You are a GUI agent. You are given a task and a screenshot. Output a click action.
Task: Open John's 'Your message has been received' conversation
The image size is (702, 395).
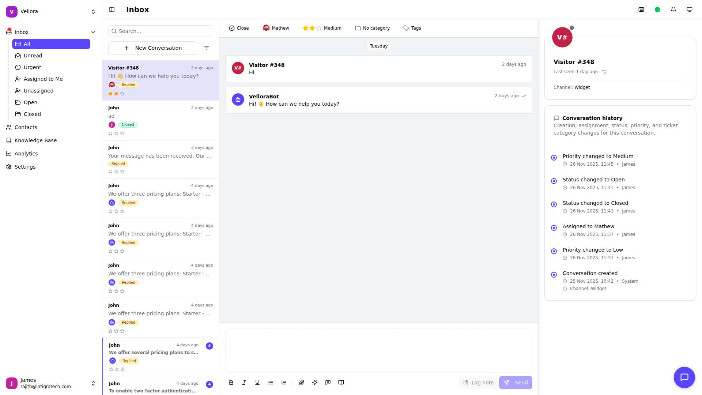[x=161, y=159]
